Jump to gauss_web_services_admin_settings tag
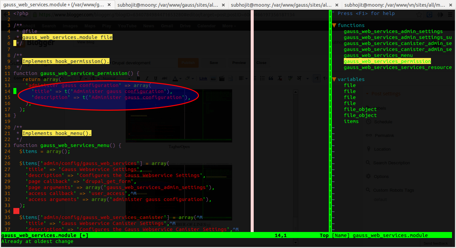 (393, 31)
